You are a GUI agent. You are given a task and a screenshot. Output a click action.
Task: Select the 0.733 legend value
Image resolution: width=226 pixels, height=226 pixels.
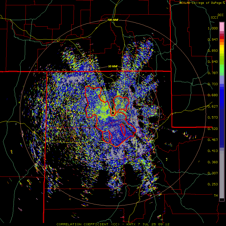(213, 84)
